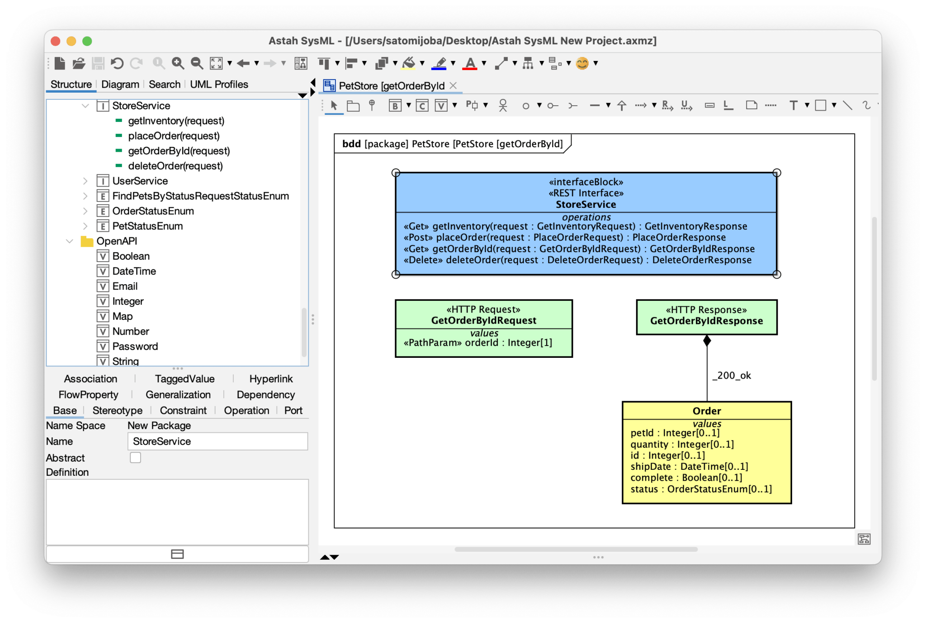Select the ValueType tool in diagram toolbar
This screenshot has width=926, height=623.
pyautogui.click(x=440, y=105)
